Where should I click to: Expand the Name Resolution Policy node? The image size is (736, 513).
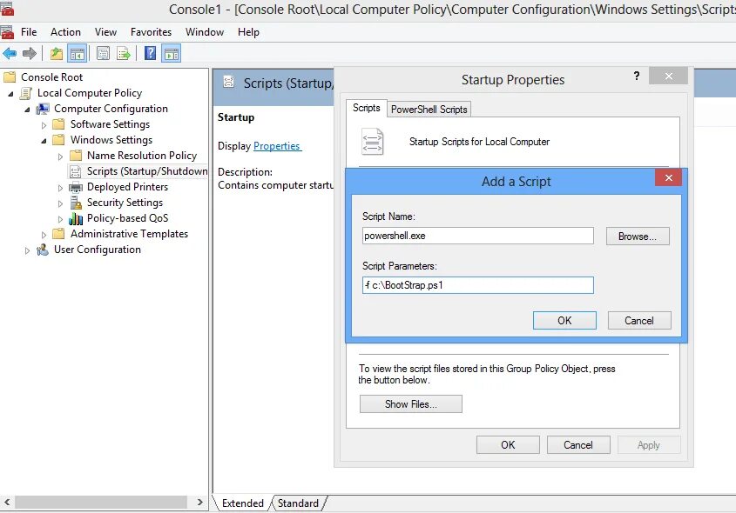[x=60, y=157]
